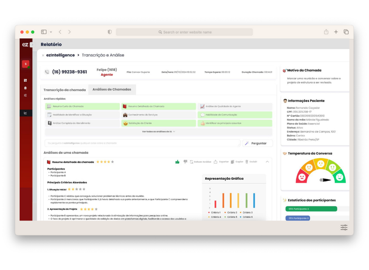Image resolution: width=369 pixels, height=270 pixels.
Task: Select Resumo Detalhado da Chamada analysis
Action: [159, 106]
